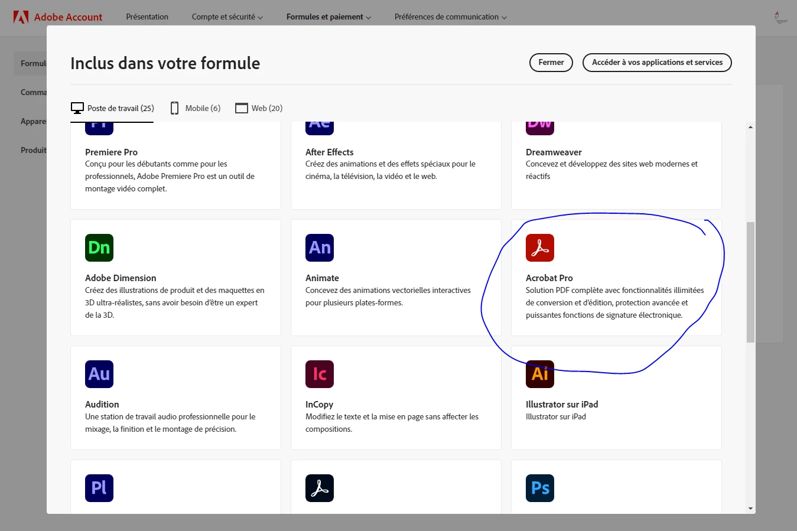Viewport: 797px width, 531px height.
Task: Click the Animate title text
Action: pyautogui.click(x=322, y=278)
